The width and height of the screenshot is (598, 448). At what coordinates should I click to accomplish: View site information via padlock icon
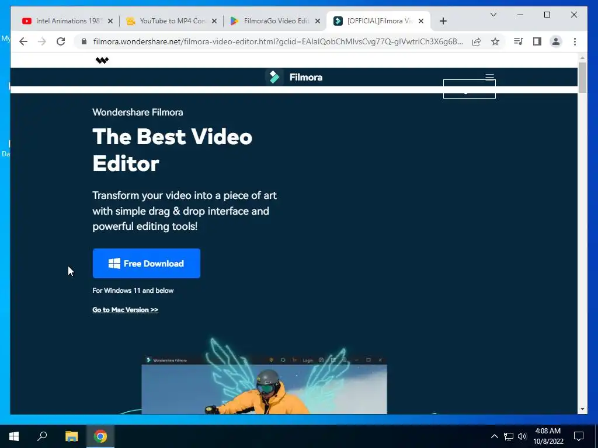click(x=84, y=41)
